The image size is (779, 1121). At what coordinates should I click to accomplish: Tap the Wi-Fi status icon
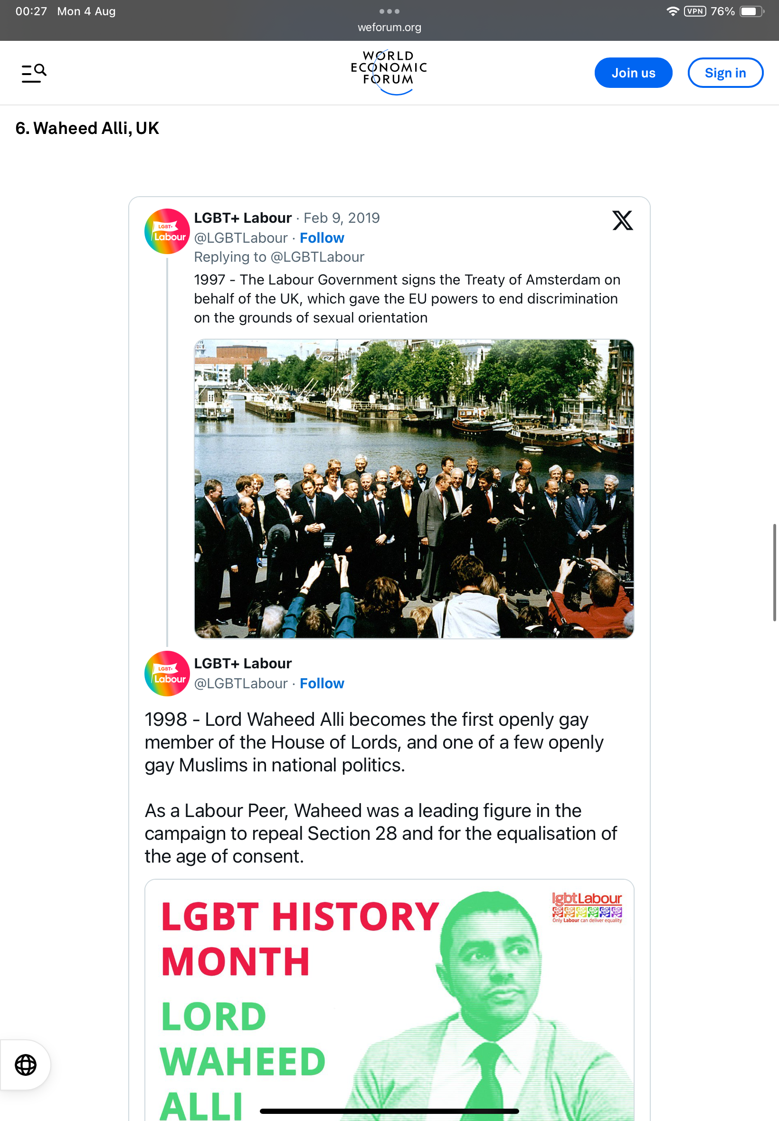click(673, 11)
